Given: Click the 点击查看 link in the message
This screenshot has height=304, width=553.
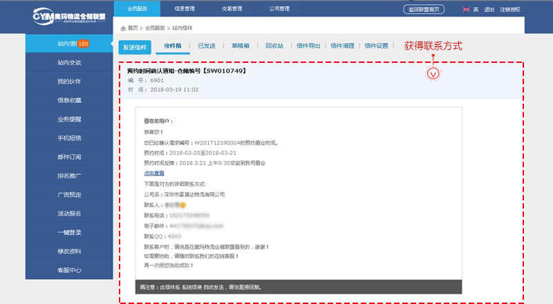Looking at the screenshot, I should point(154,173).
